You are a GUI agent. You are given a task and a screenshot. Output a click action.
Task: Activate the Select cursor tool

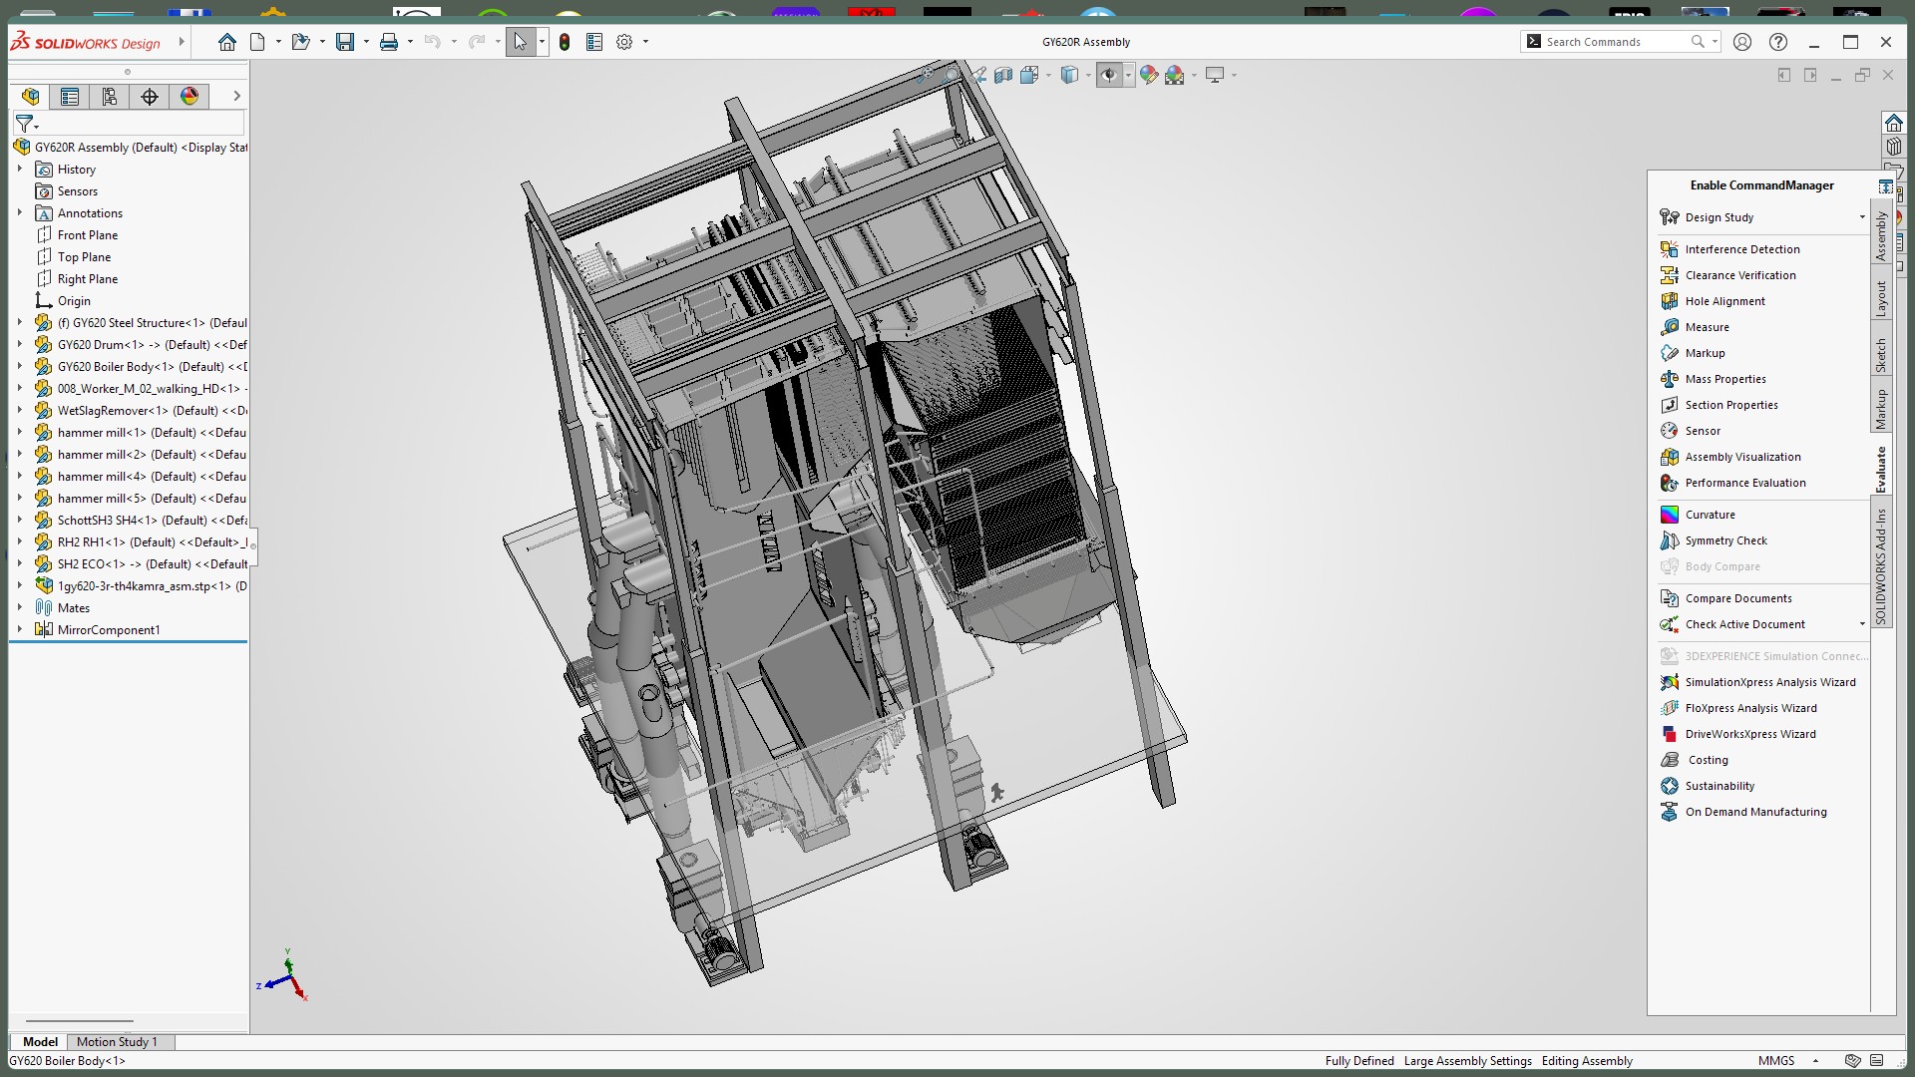click(520, 42)
